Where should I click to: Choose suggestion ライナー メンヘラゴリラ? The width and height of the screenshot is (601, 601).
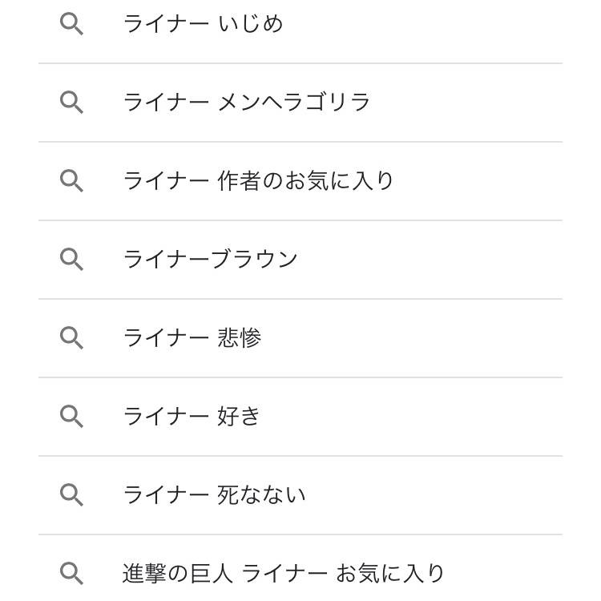[x=300, y=103]
